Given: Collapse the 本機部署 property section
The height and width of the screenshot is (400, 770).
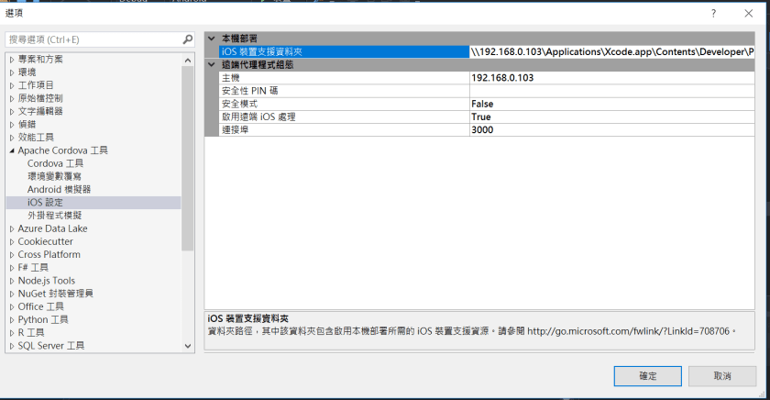Looking at the screenshot, I should point(212,39).
